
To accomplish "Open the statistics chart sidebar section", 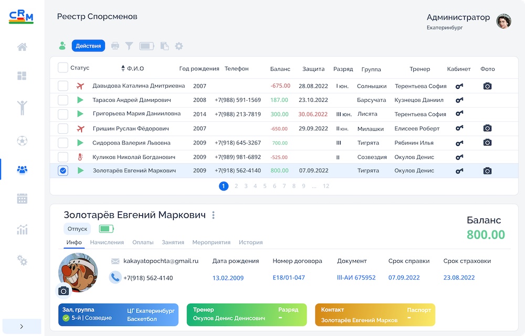I will [x=22, y=229].
